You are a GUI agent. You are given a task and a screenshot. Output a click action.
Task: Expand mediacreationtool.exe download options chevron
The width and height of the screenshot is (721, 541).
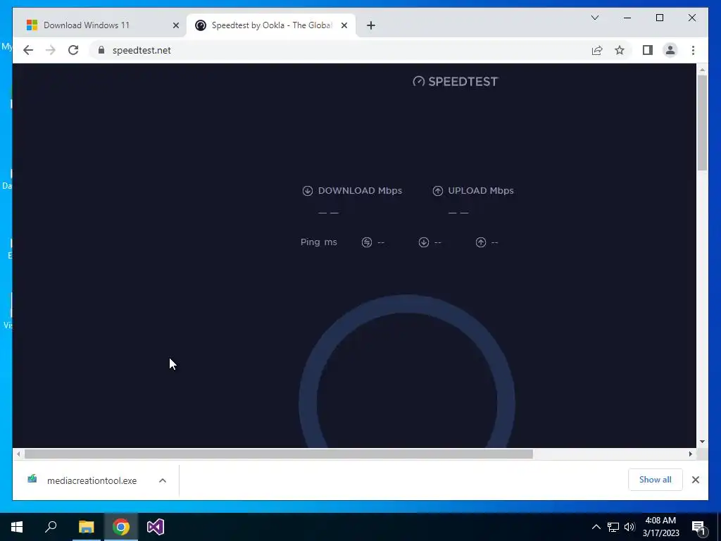163,480
